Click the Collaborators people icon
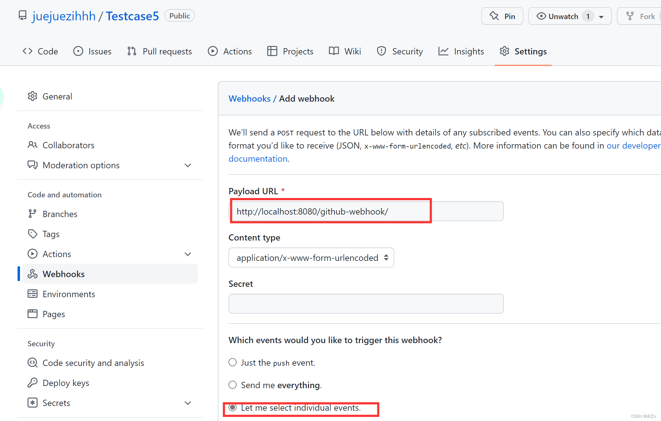Image resolution: width=661 pixels, height=421 pixels. [33, 145]
